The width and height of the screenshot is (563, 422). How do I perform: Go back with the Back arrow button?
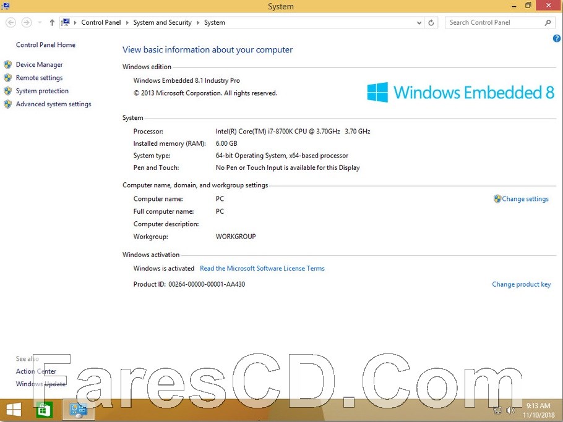[11, 23]
